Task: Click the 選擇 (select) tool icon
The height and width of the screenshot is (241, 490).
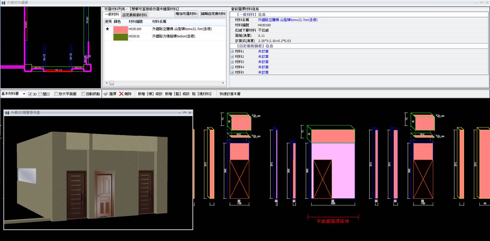Action: [x=106, y=94]
